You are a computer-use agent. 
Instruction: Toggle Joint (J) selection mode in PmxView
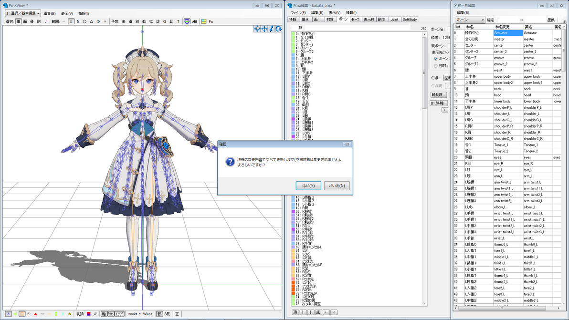[45, 21]
